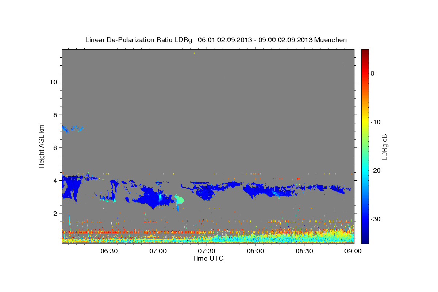Click the 08:30 time tick label
438x292 pixels.
click(x=304, y=251)
